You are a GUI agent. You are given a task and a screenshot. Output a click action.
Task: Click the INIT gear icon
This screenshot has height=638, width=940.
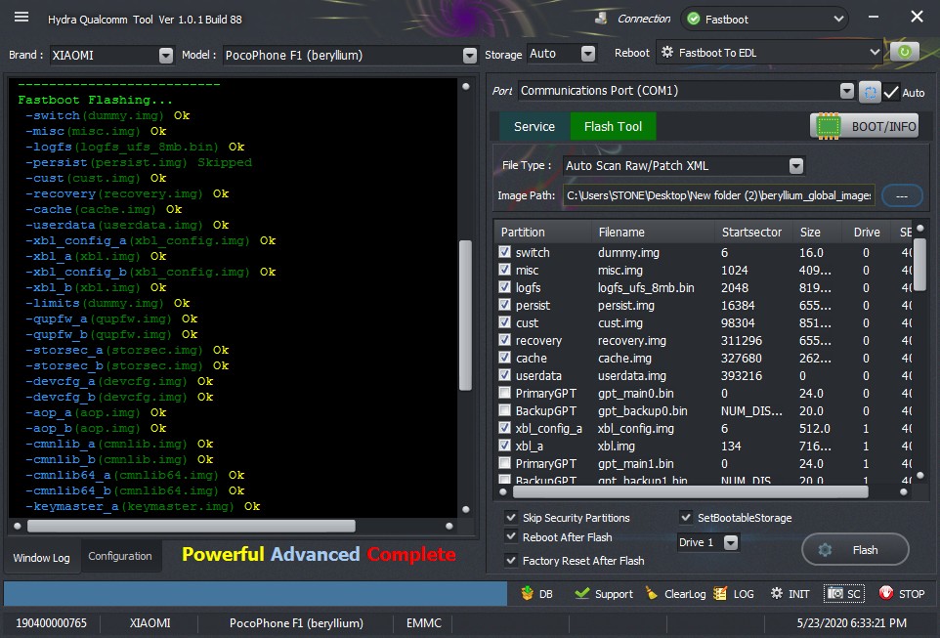777,594
